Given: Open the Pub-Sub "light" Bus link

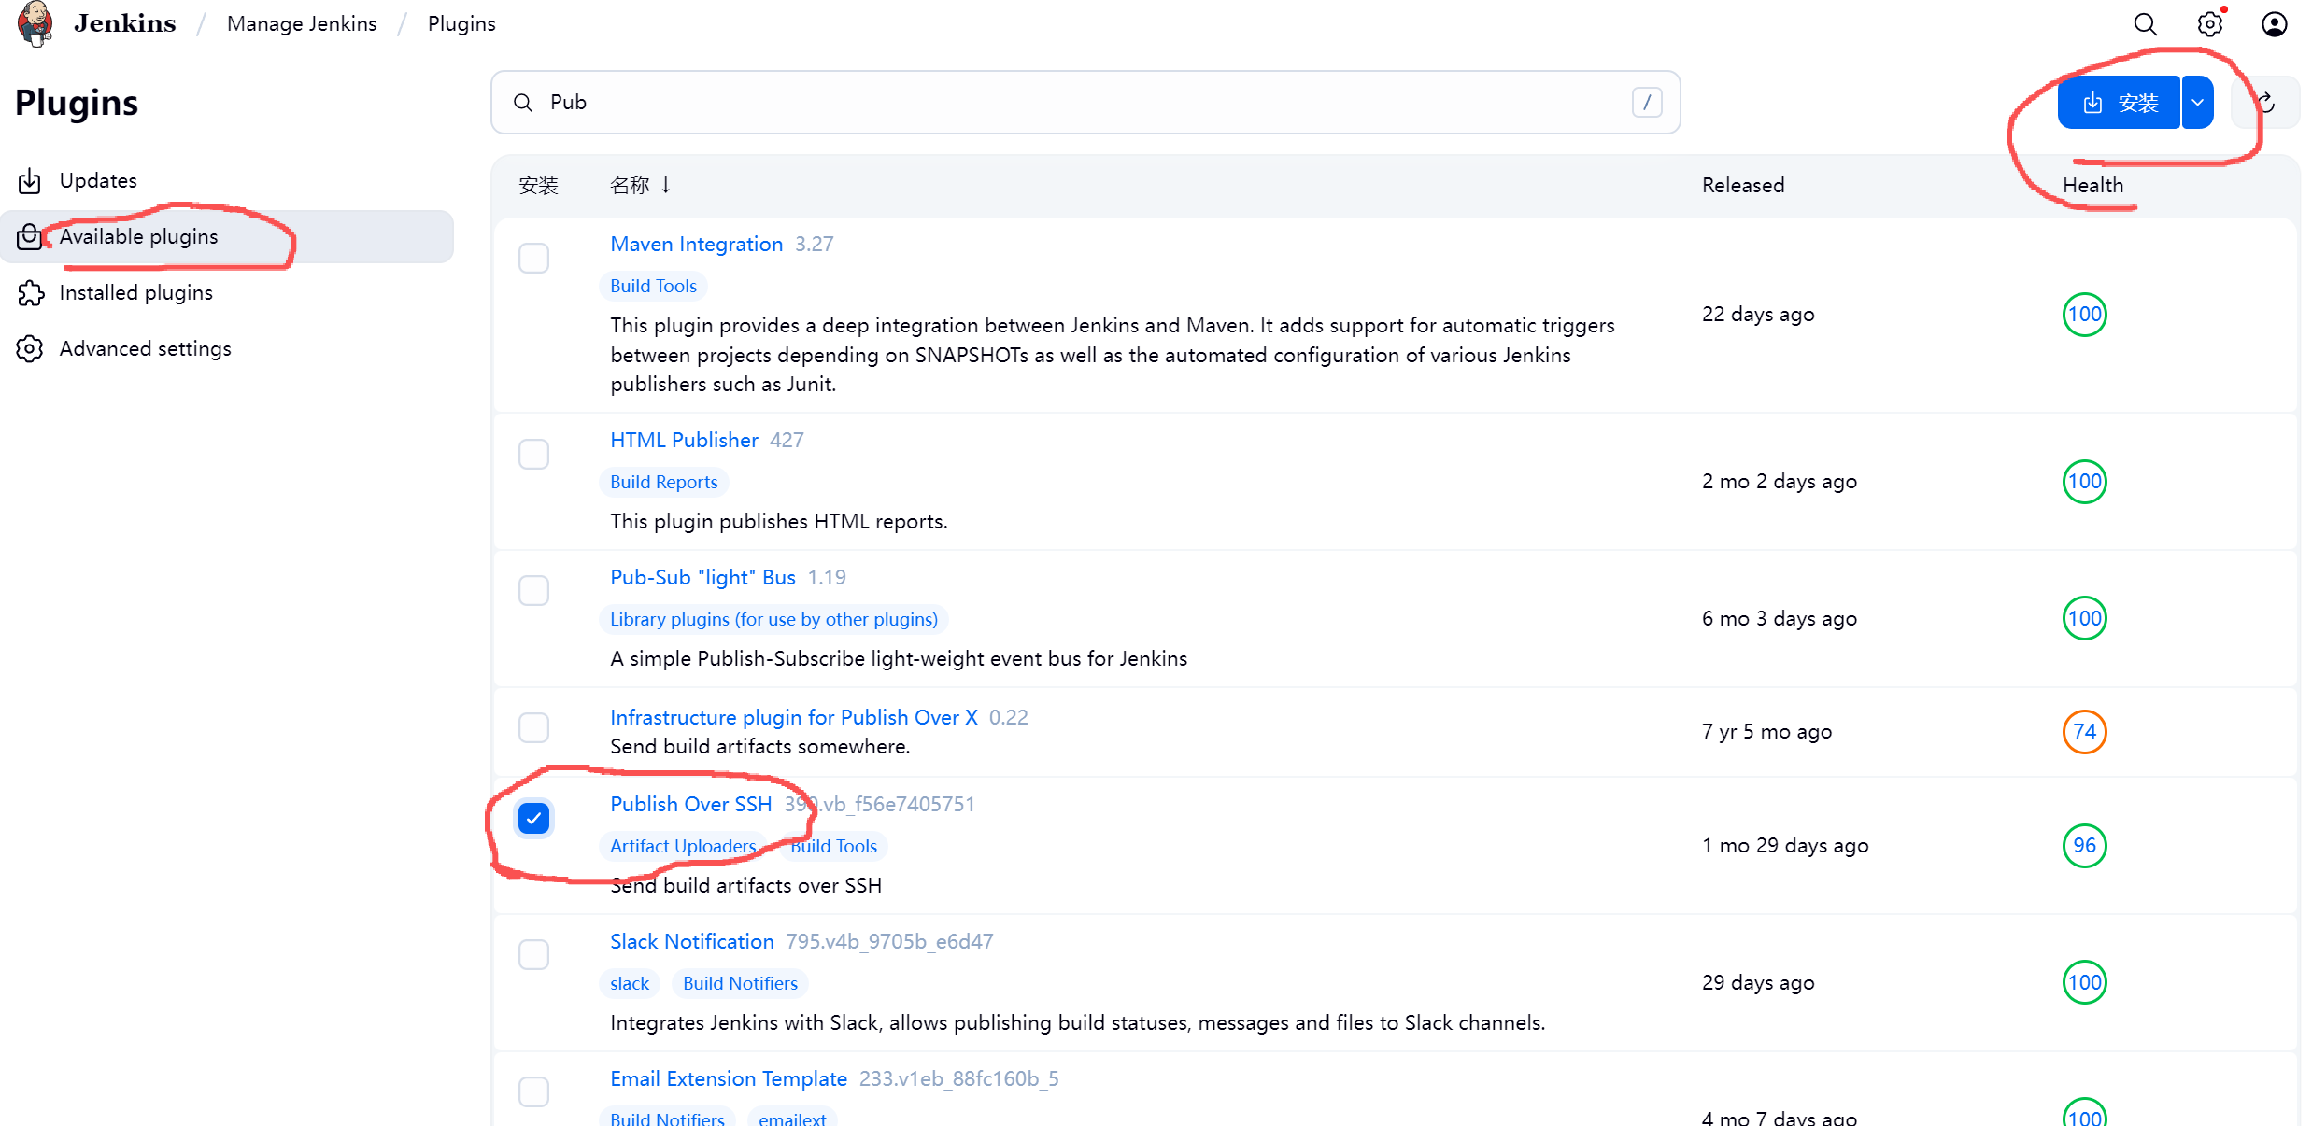Looking at the screenshot, I should click(x=702, y=578).
